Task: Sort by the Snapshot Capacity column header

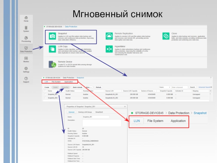Action: pos(166,91)
